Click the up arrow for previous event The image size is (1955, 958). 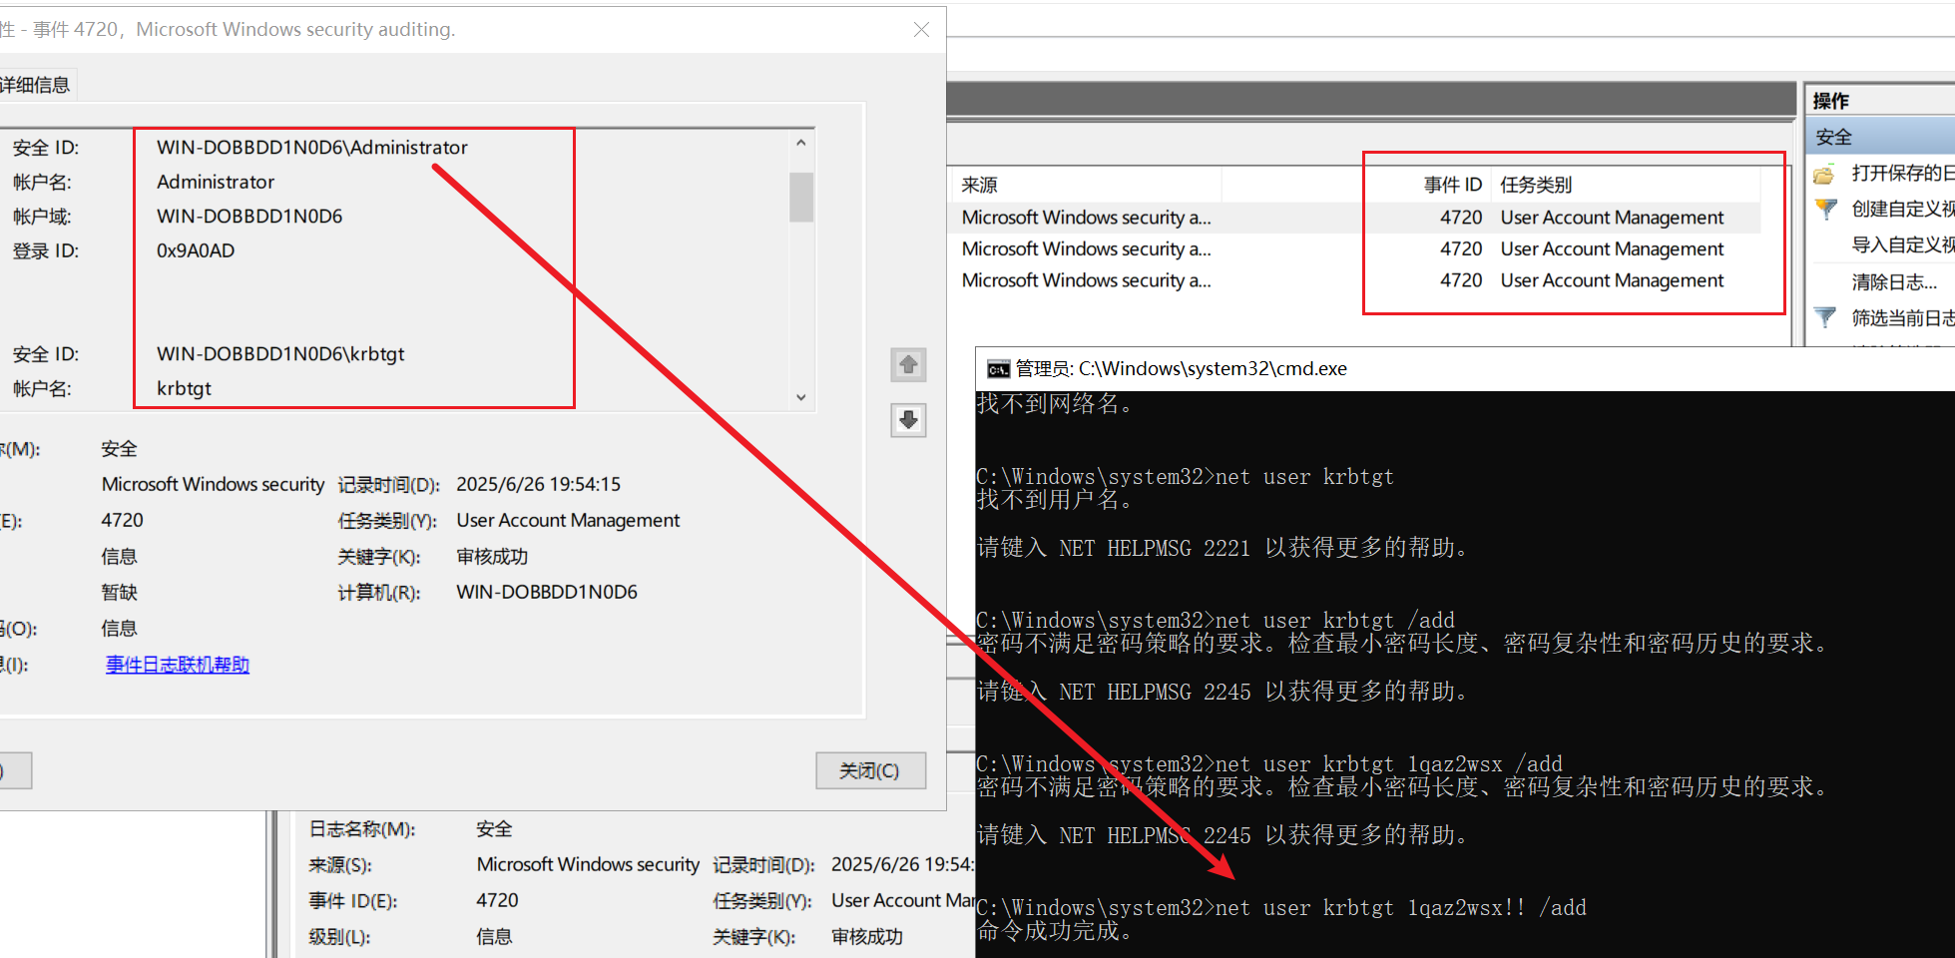click(x=908, y=365)
